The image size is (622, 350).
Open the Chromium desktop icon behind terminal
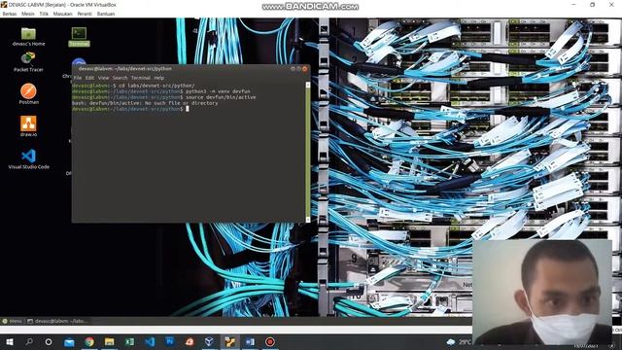79,61
